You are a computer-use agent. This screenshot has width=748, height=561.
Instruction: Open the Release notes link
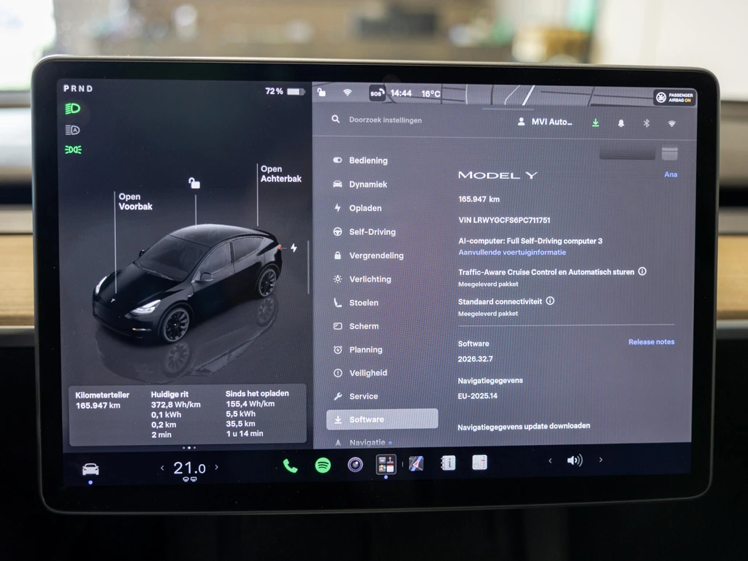coord(651,342)
